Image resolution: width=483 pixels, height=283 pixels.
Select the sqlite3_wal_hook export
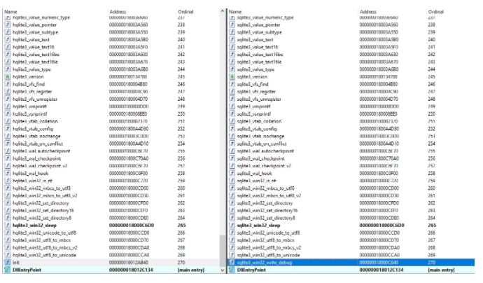351,173
